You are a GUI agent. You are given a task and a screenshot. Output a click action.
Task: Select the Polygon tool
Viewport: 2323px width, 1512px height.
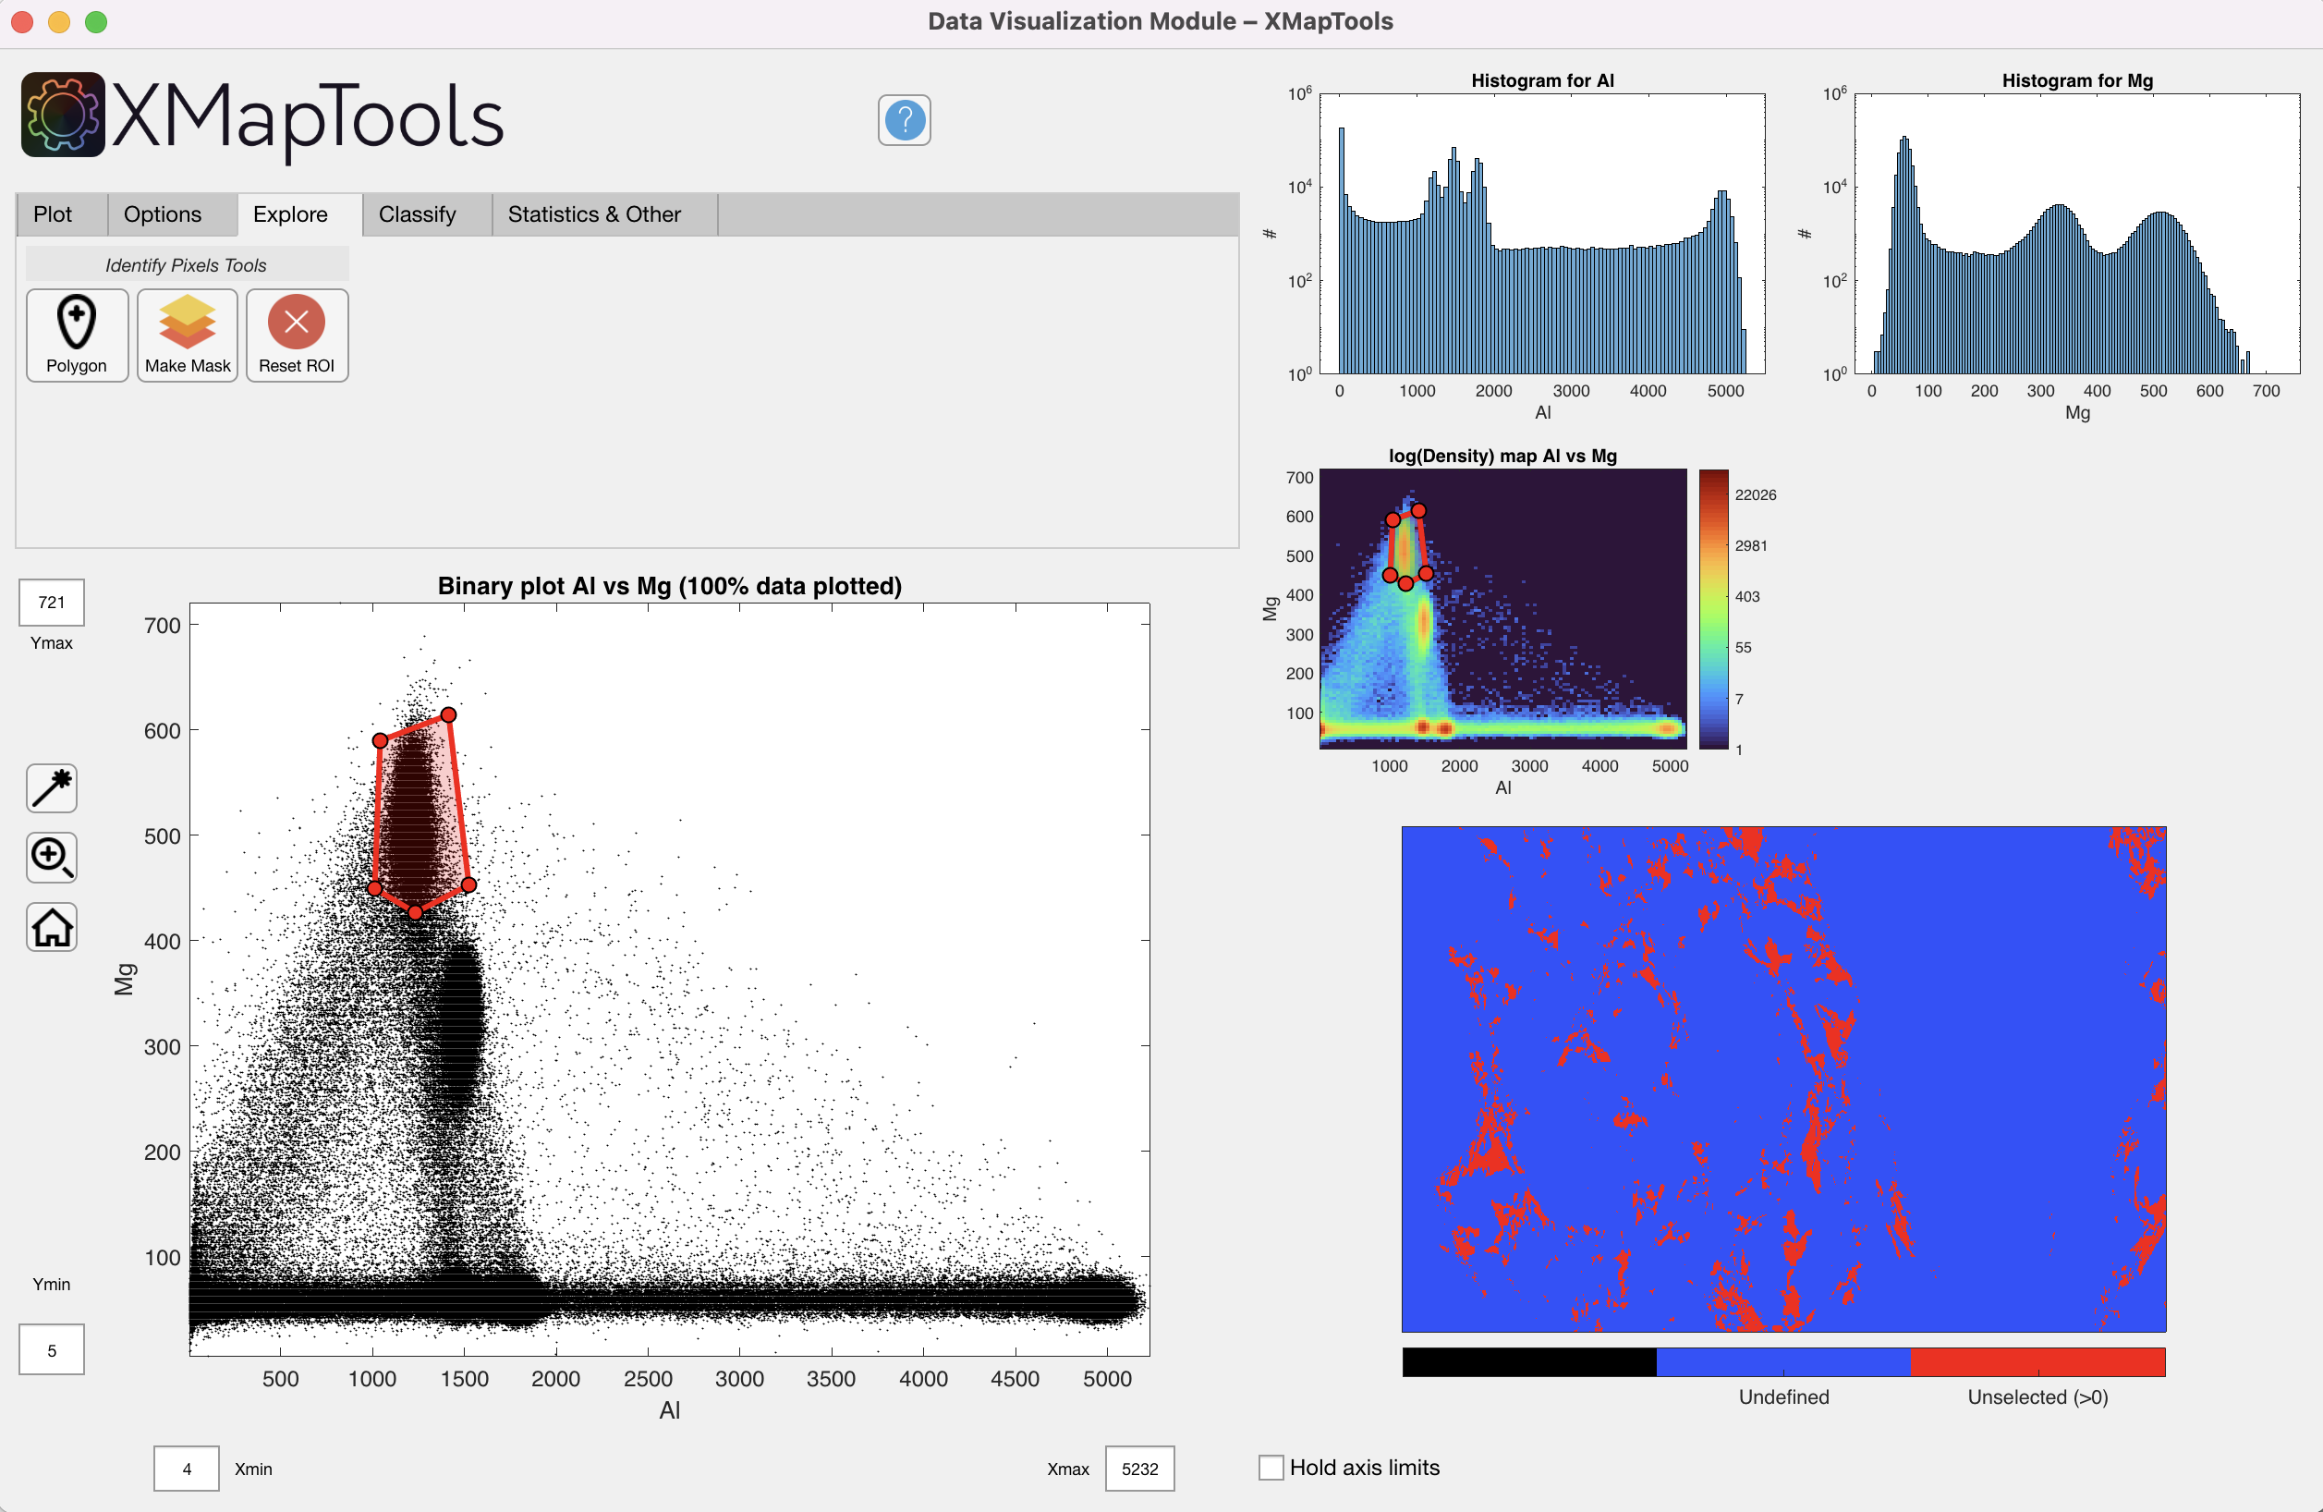tap(76, 335)
